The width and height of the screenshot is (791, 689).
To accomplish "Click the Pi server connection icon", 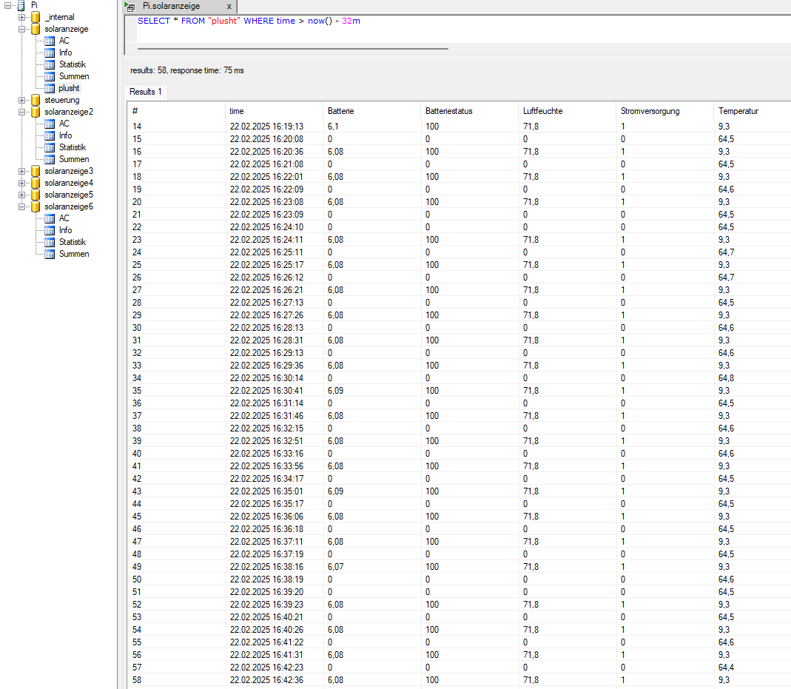I will (21, 5).
